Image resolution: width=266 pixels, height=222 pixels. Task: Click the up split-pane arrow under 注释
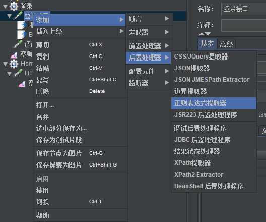(202, 34)
